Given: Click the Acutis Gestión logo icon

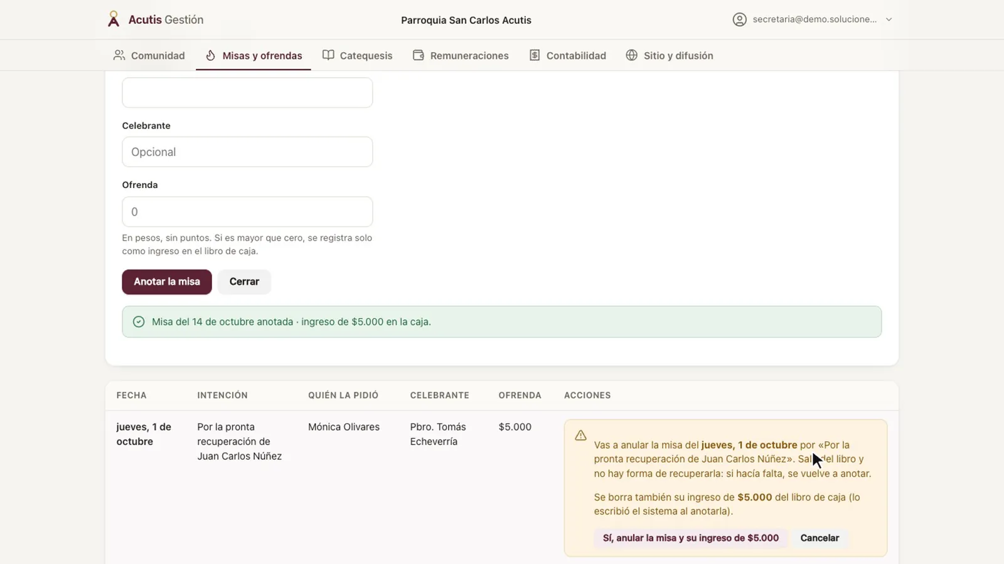Looking at the screenshot, I should coord(114,19).
